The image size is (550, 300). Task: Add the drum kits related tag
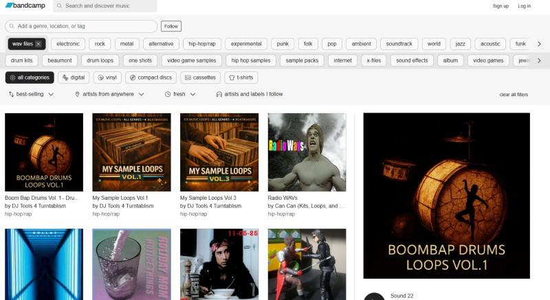[21, 60]
